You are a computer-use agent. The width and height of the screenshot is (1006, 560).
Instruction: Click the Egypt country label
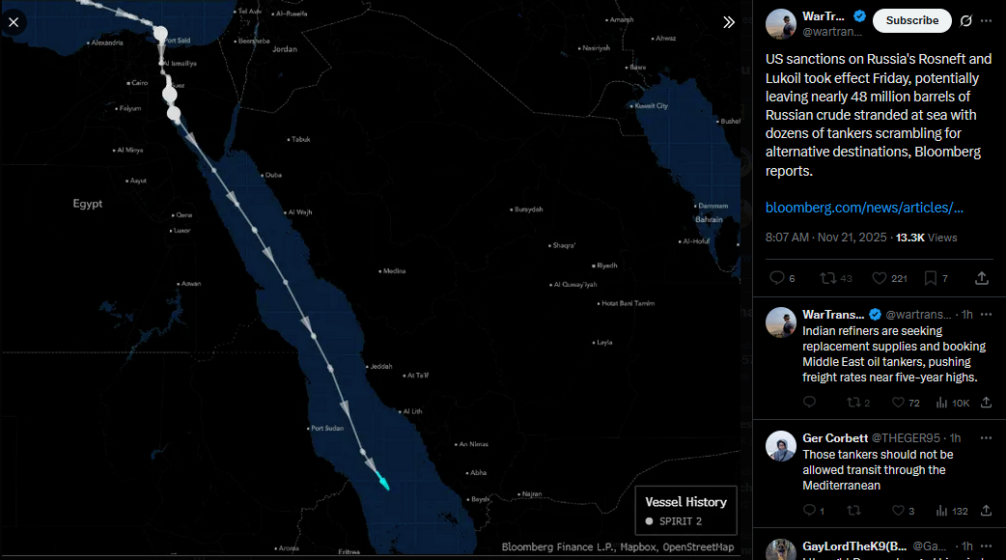[88, 204]
